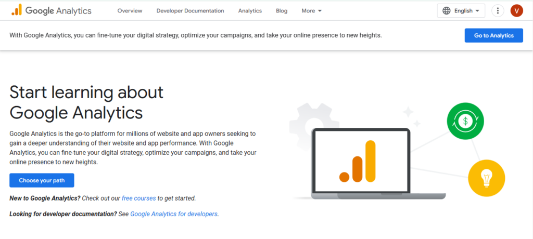Click the globe language icon
This screenshot has width=533, height=239.
446,11
